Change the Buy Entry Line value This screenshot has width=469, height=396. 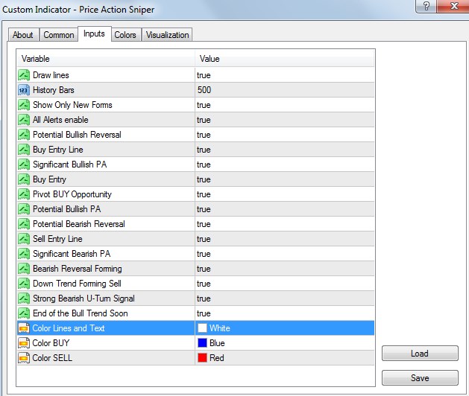pyautogui.click(x=284, y=150)
